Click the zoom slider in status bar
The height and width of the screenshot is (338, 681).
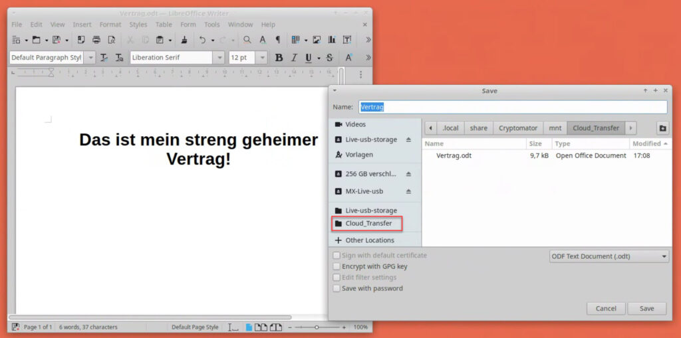point(317,327)
